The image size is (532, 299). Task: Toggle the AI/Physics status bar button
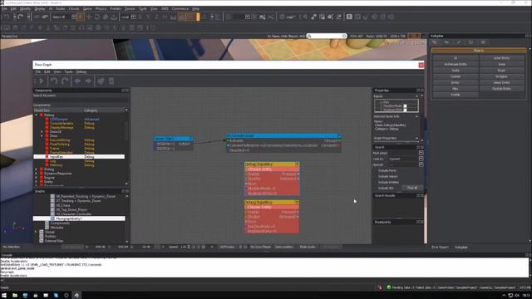pos(227,247)
